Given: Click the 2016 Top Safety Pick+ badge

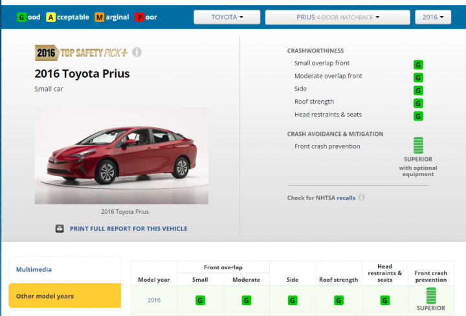Looking at the screenshot, I should tap(82, 53).
